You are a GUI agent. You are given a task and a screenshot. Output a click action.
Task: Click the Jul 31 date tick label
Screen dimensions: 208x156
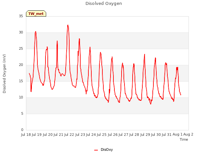click(x=167, y=135)
